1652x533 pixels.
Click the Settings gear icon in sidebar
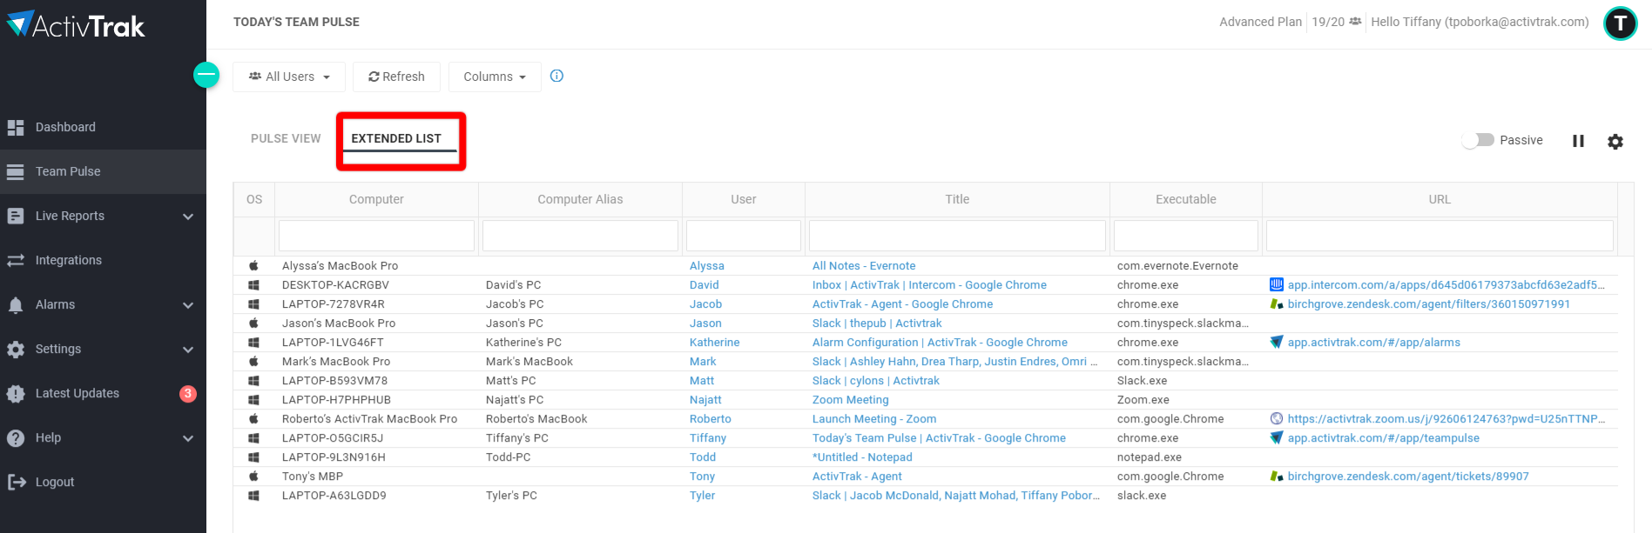16,350
